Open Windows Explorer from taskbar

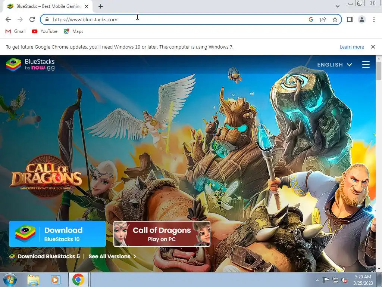click(33, 280)
